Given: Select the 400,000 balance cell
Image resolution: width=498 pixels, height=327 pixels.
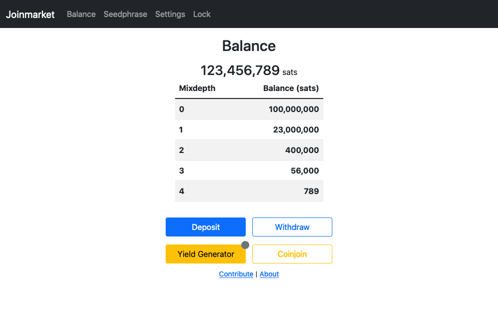Looking at the screenshot, I should (x=302, y=150).
